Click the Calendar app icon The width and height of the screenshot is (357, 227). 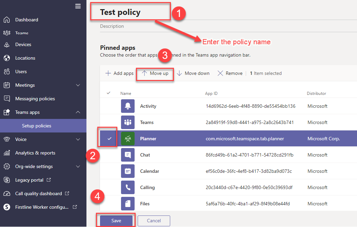[128, 171]
